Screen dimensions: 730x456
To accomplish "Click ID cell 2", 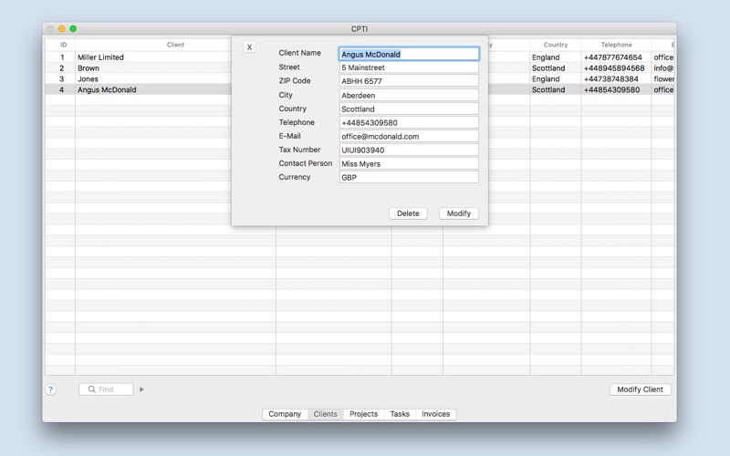I will click(x=62, y=67).
